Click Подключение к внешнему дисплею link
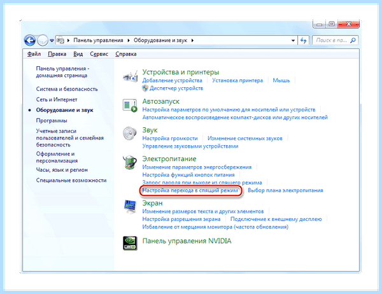382x294 pixels. point(276,219)
